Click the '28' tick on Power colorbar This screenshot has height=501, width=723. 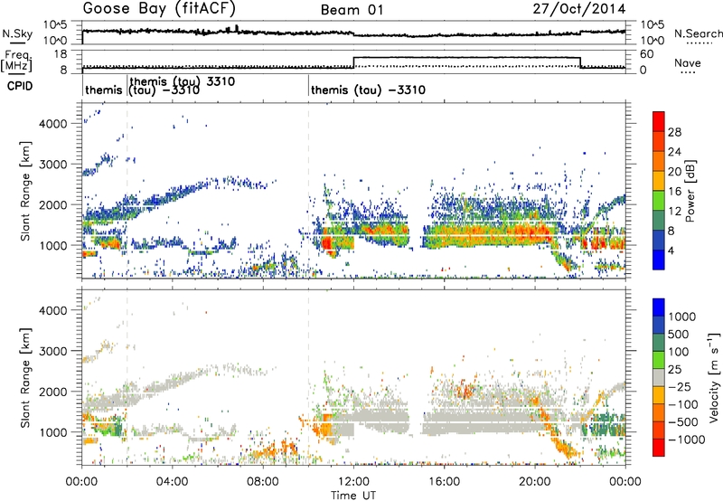click(674, 132)
